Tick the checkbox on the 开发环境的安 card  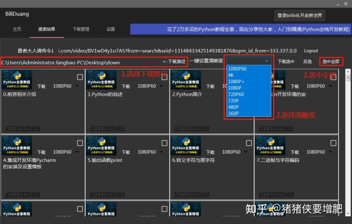point(333,77)
